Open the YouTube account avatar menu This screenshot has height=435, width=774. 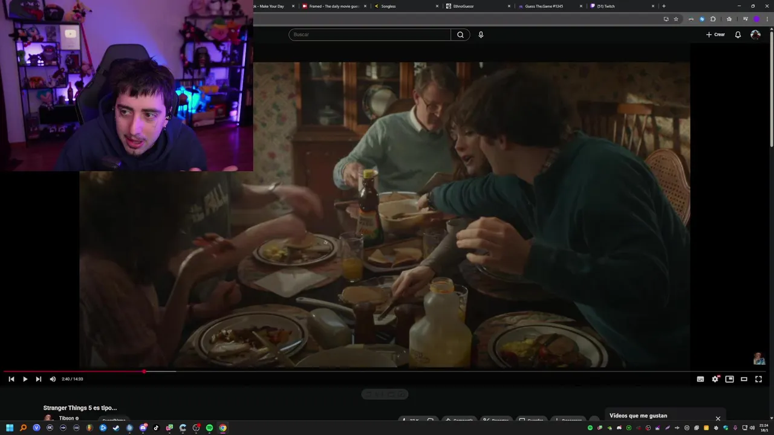[755, 34]
